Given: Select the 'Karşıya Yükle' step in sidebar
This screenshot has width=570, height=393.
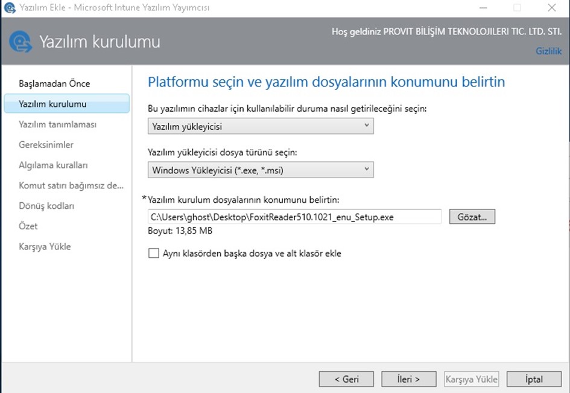Looking at the screenshot, I should click(45, 247).
